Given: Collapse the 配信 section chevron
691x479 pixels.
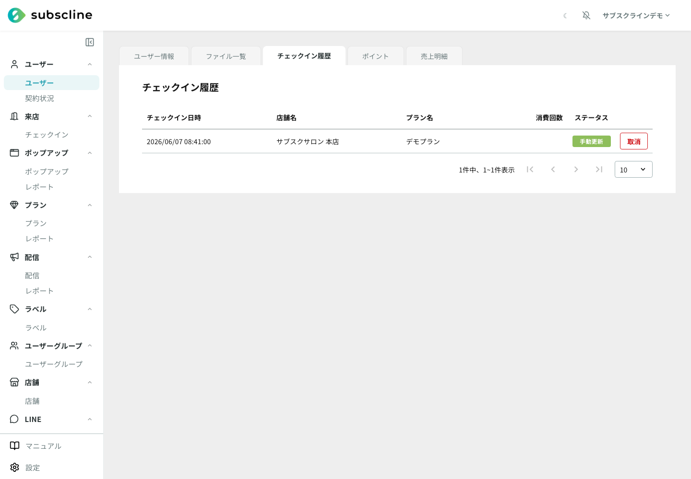Looking at the screenshot, I should 90,257.
